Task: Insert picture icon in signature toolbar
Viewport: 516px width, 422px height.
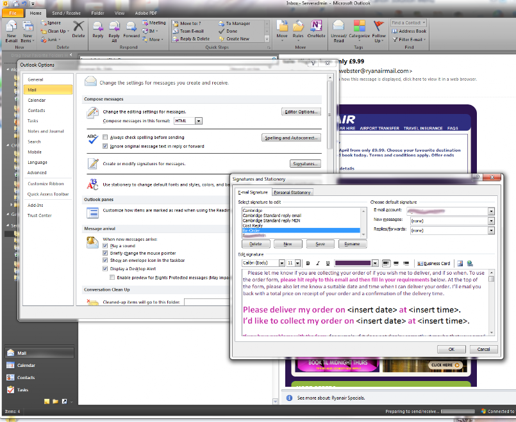Action: [x=460, y=263]
